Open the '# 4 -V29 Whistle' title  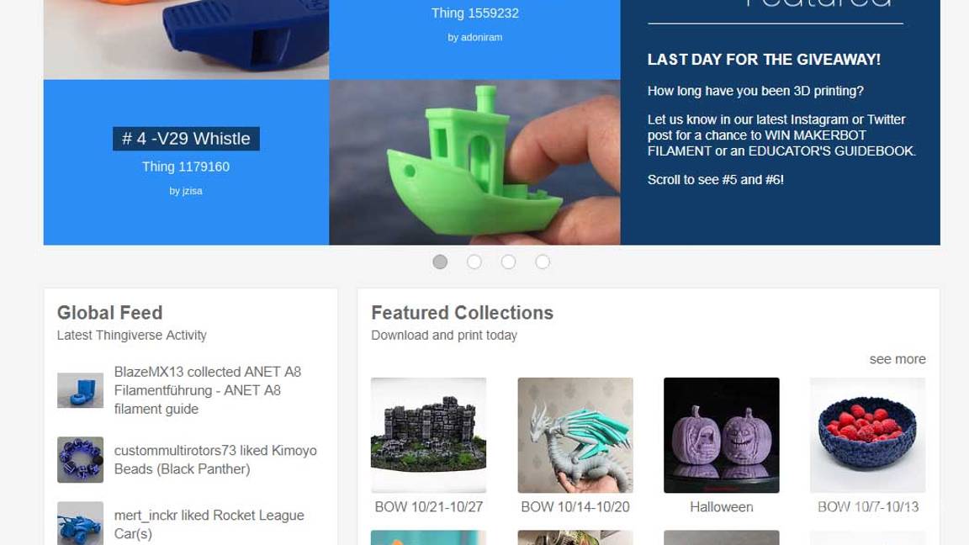[186, 139]
